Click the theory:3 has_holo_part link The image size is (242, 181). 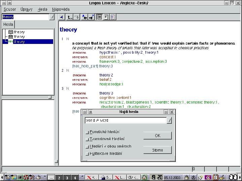click(x=106, y=66)
